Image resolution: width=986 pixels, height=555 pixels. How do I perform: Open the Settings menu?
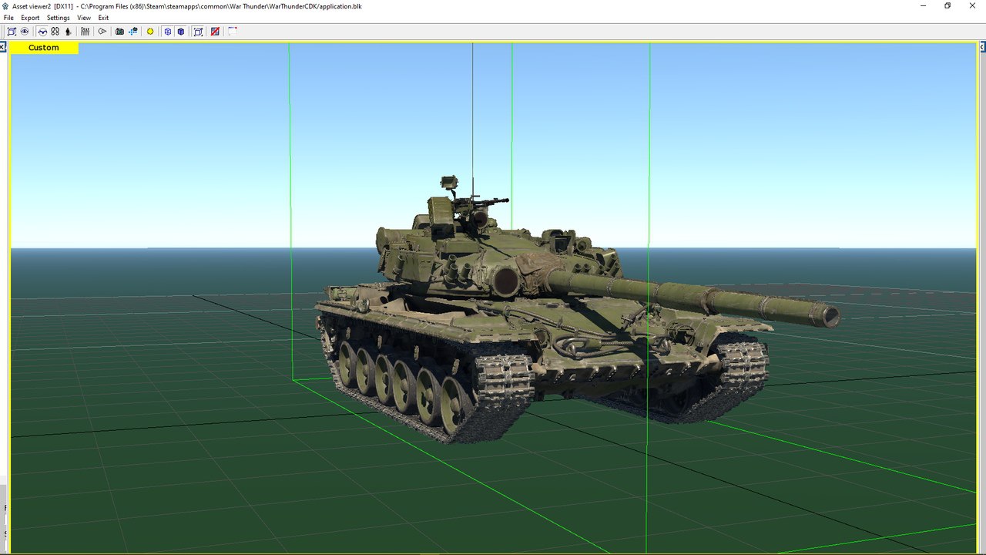click(x=58, y=18)
